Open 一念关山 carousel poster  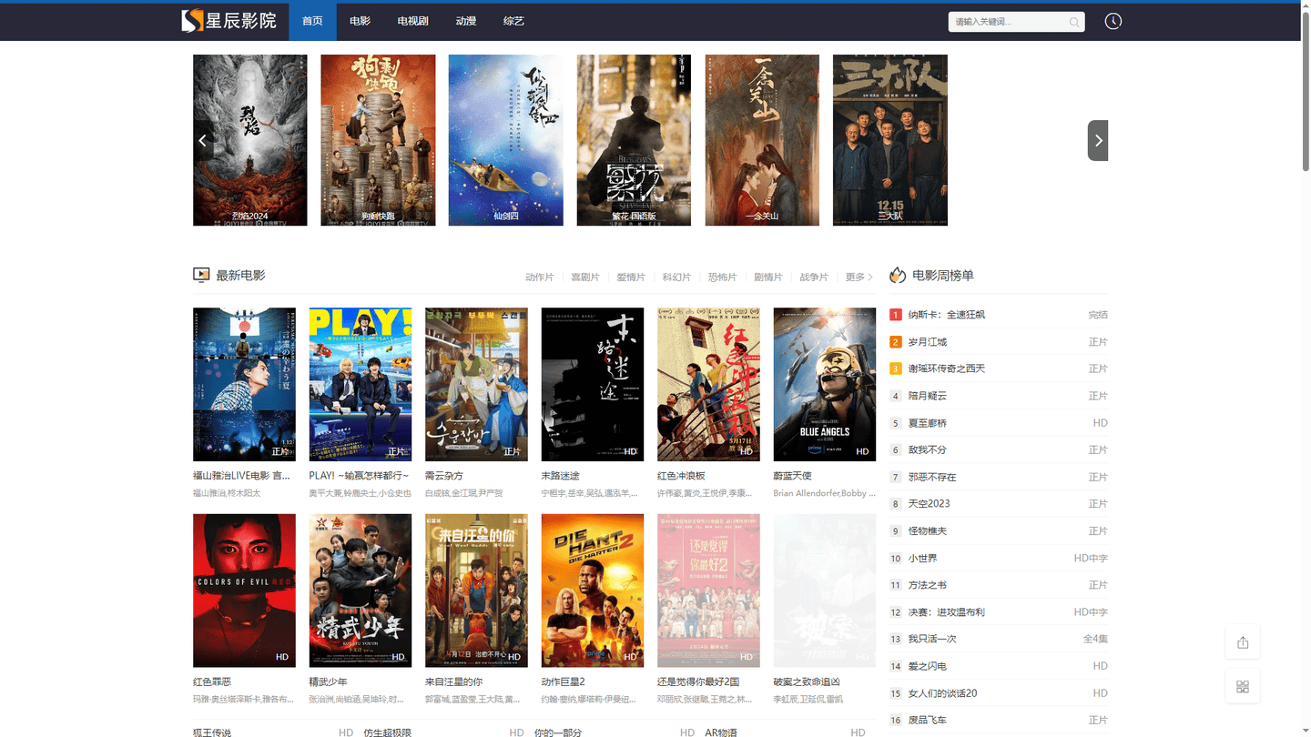[762, 140]
